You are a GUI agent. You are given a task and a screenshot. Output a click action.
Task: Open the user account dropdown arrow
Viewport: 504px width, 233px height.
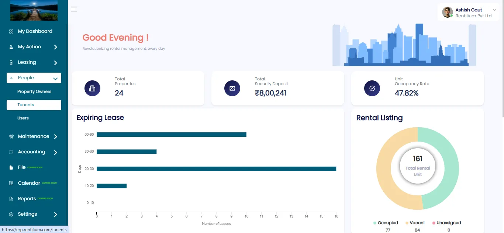[494, 10]
